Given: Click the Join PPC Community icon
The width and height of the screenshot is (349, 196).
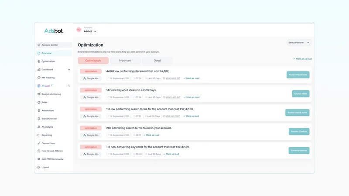Looking at the screenshot, I should coord(39,159).
